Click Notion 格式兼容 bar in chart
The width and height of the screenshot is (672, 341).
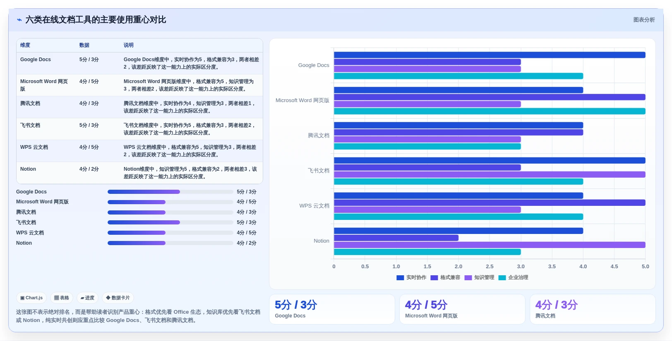coord(396,238)
